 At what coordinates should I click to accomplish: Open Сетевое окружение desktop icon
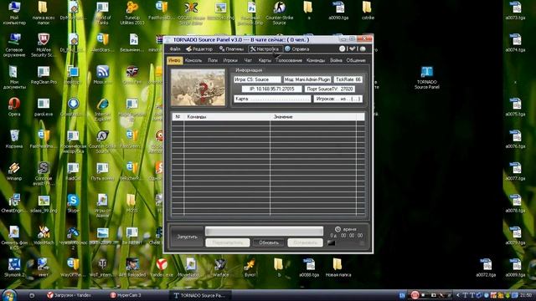(x=14, y=45)
